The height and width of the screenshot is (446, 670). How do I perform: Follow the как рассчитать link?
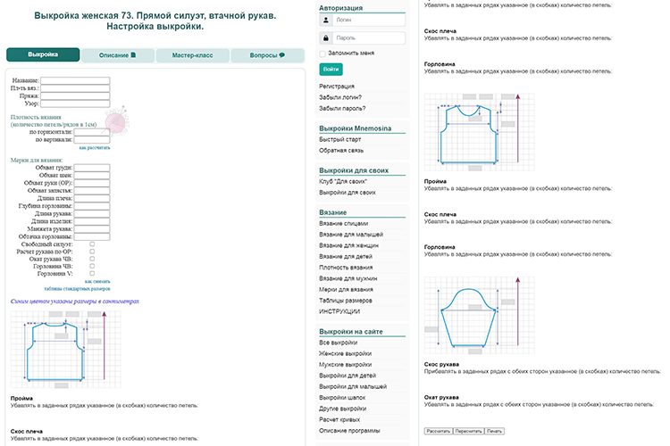pos(94,147)
